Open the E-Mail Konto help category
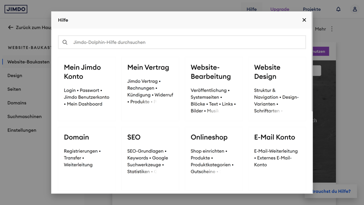364x205 pixels. tap(274, 137)
